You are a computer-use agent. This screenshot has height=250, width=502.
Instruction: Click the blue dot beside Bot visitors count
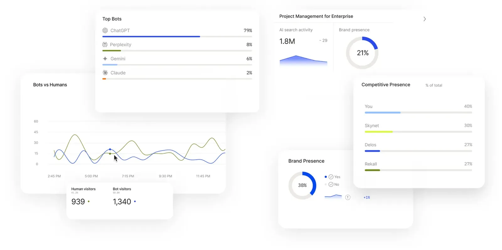click(135, 201)
